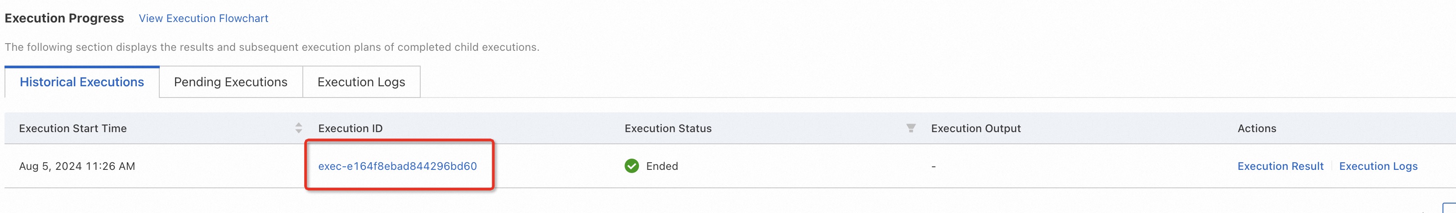This screenshot has width=1456, height=213.
Task: Open execution exec-e164f8ebad844296bd60
Action: pyautogui.click(x=397, y=166)
